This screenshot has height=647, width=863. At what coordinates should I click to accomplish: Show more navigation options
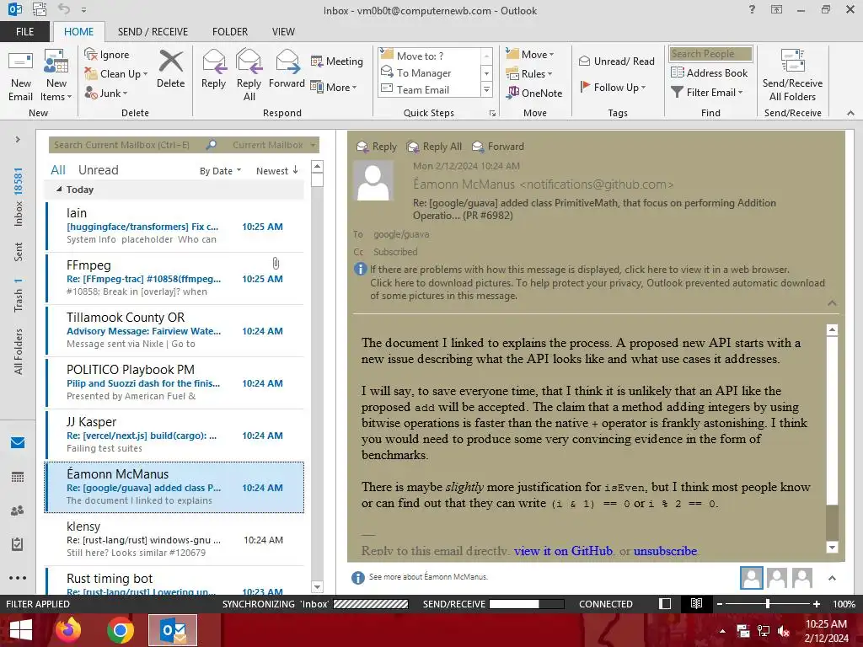coord(18,578)
